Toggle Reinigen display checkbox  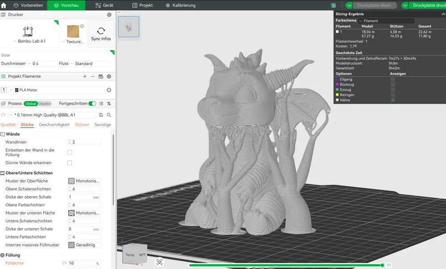(x=393, y=95)
